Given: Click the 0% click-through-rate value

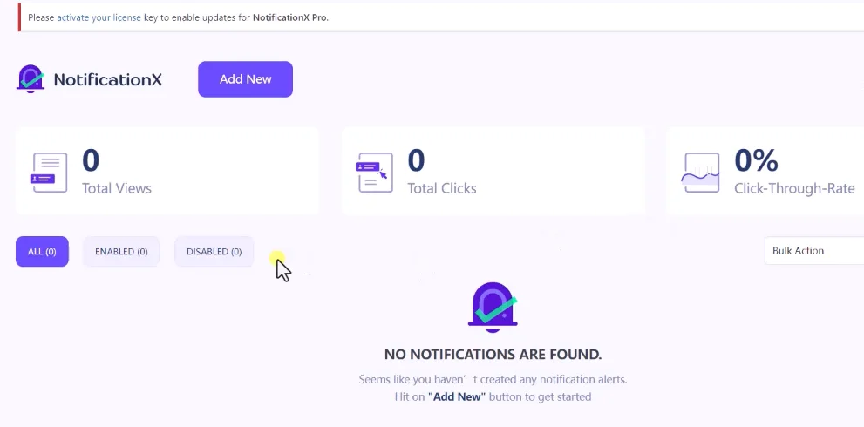Looking at the screenshot, I should (x=756, y=160).
